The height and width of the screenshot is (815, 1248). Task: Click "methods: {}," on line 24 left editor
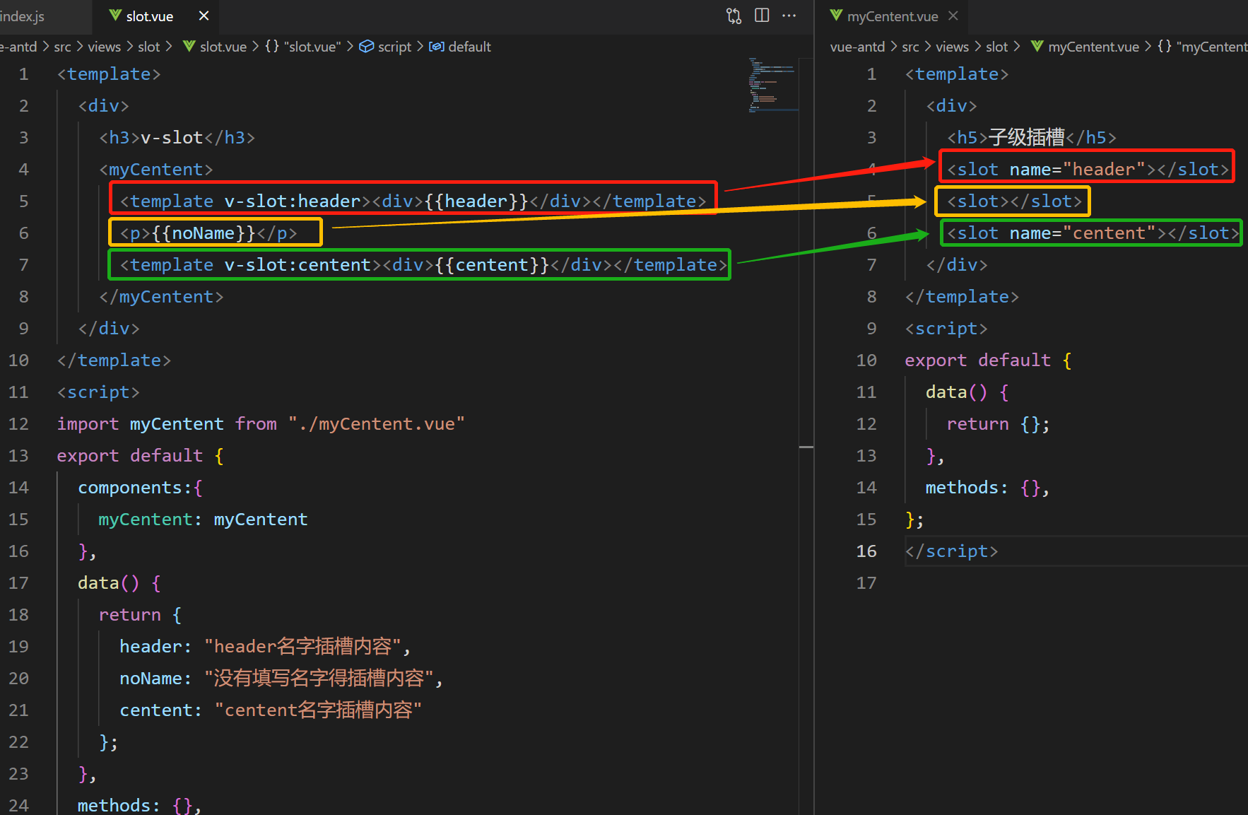[140, 805]
